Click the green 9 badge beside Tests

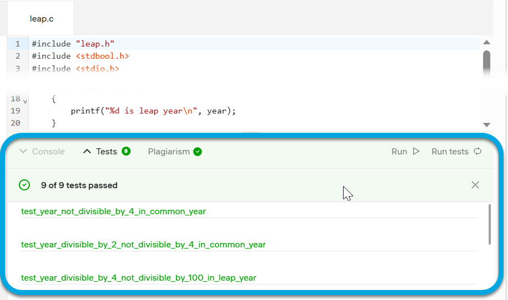126,151
